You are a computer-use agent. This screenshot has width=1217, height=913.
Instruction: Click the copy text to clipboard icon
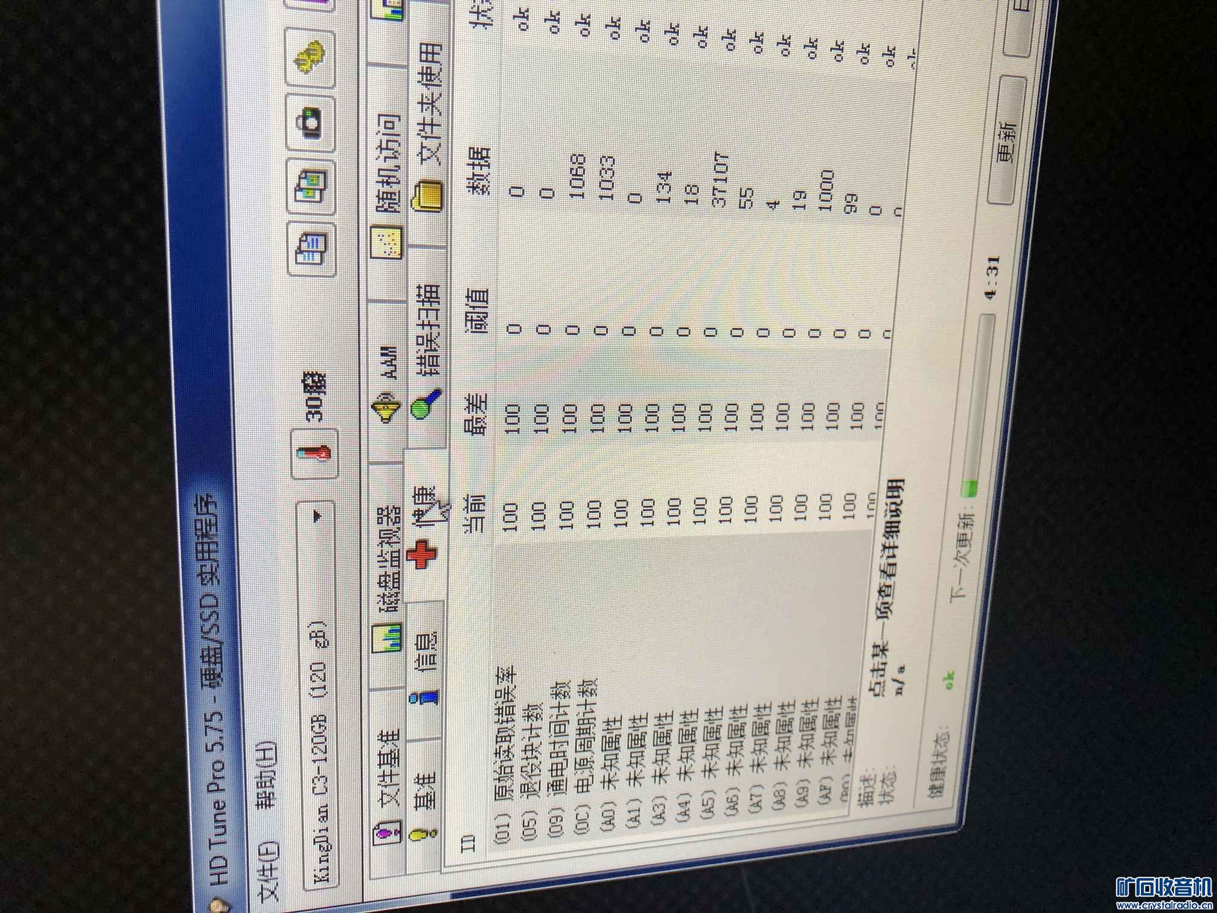coord(311,249)
